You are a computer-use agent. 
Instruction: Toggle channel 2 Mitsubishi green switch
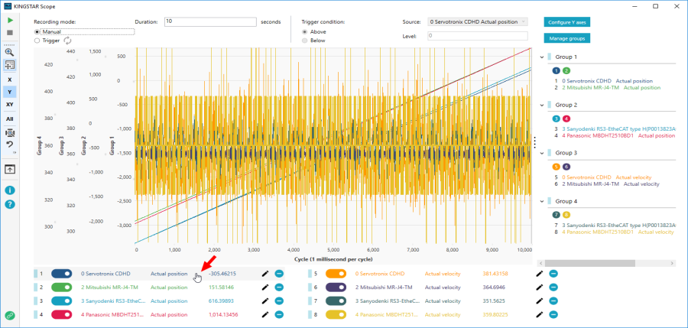(62, 287)
